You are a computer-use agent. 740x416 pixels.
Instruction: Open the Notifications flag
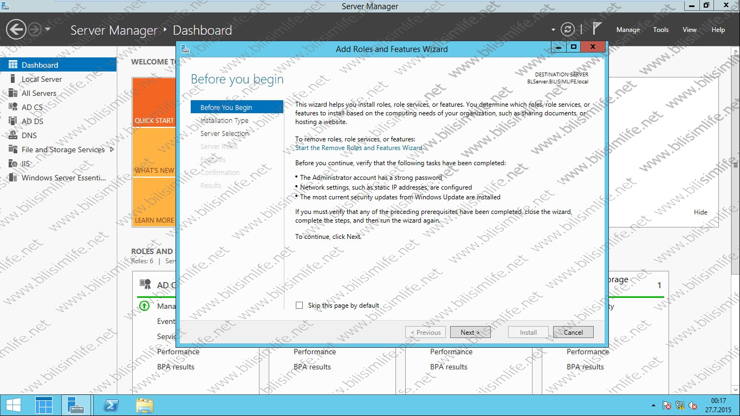coord(596,29)
